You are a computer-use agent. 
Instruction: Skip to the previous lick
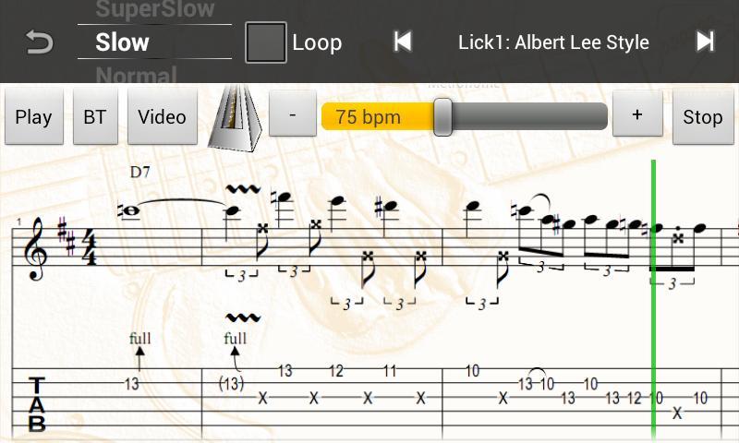(403, 42)
